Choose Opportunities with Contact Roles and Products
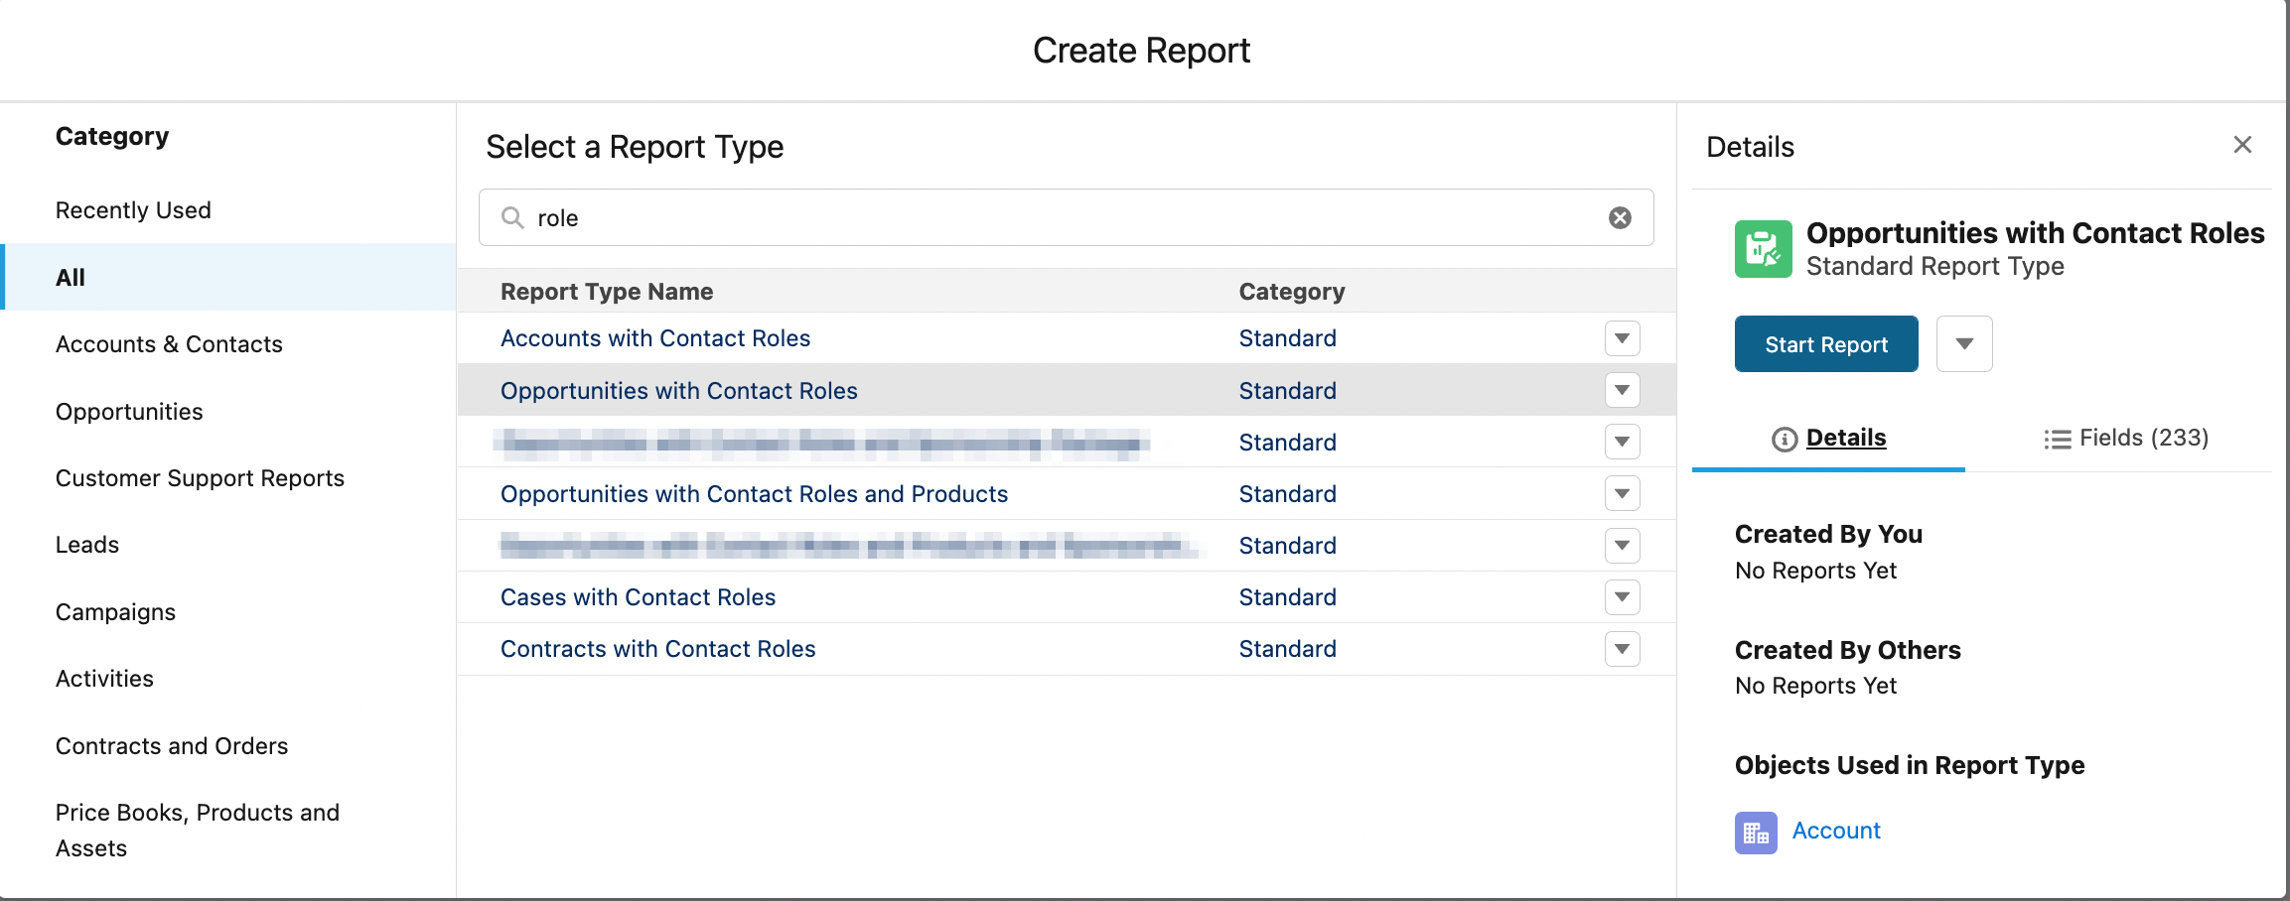 click(754, 494)
